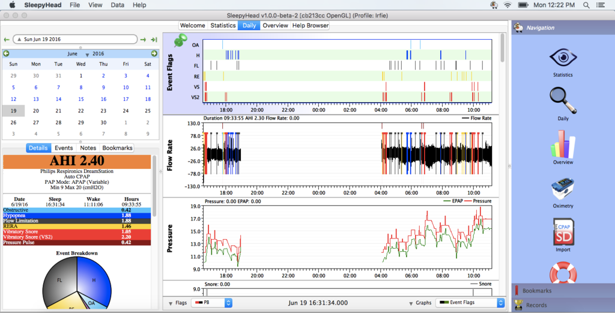Click the AHI 2.40 orange header
This screenshot has height=313, width=615.
point(77,161)
